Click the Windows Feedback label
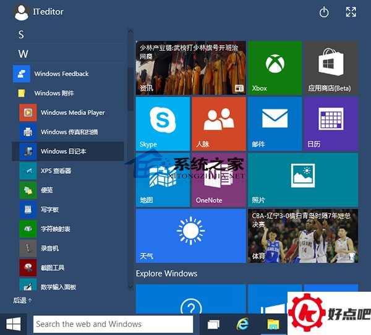 coord(61,74)
